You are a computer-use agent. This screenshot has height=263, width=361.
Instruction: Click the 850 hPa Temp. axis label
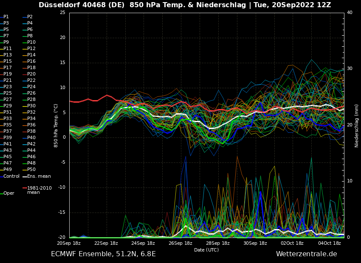(x=56, y=125)
